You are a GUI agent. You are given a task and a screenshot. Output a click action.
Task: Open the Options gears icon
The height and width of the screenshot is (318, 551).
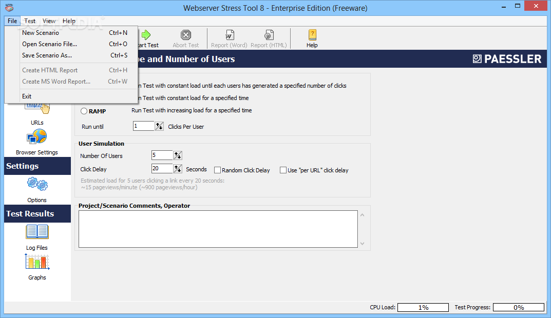pos(37,184)
